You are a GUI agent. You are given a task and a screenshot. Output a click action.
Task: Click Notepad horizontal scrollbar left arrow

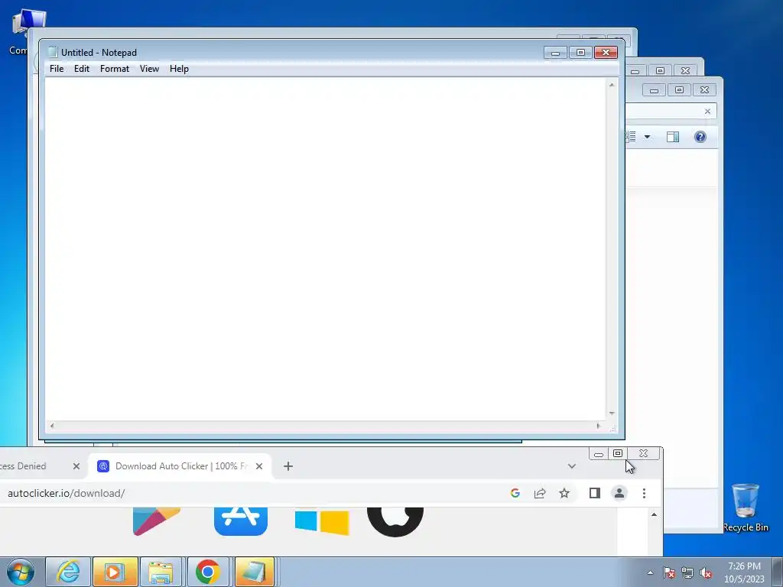point(52,426)
